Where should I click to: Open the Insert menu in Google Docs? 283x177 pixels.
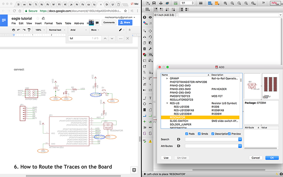[x=38, y=23]
